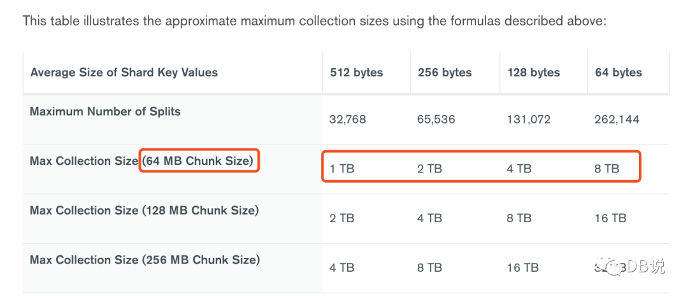This screenshot has width=688, height=296.
Task: Click the "512 bytes" column header
Action: [x=357, y=73]
